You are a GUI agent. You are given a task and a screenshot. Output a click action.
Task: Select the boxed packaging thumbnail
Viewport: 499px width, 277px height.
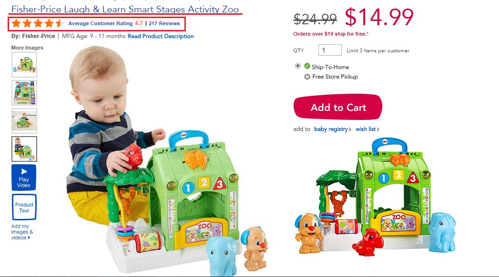24,93
